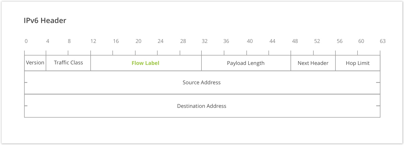
Task: Click the Hop Limit field
Action: (358, 63)
